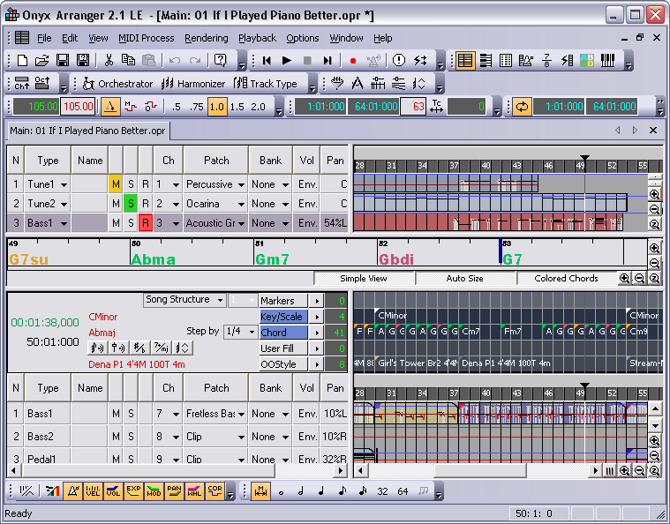Toggle COR envelope icon on bottom toolbar
Screen dimensions: 670x524
coord(215,491)
